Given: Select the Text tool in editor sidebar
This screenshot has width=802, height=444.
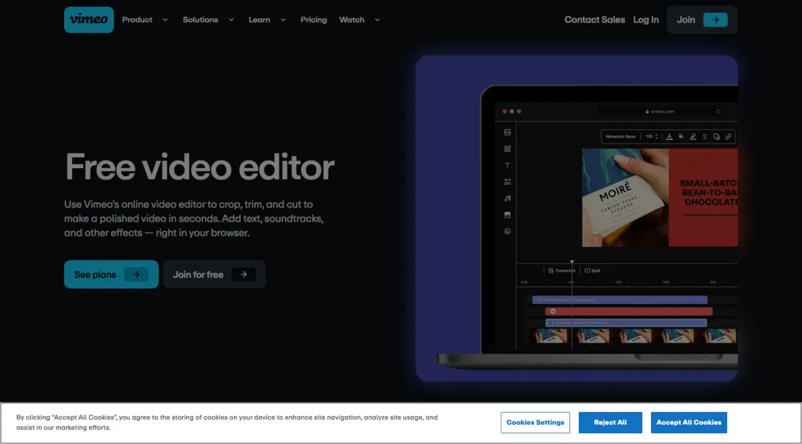Looking at the screenshot, I should (507, 165).
